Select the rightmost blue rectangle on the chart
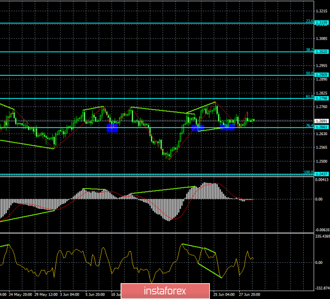The height and width of the screenshot is (299, 330). tap(227, 127)
